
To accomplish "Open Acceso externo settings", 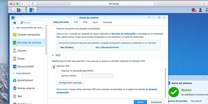I will (x=28, y=88).
